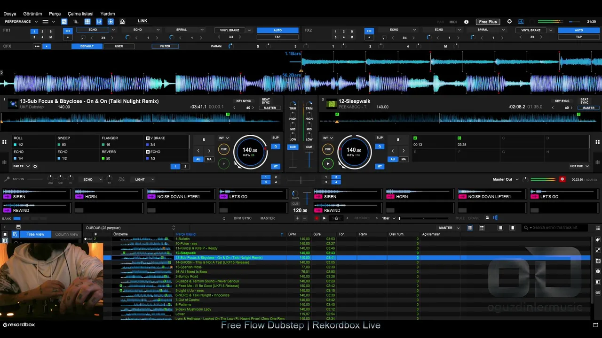The width and height of the screenshot is (602, 338).
Task: Open preferences gear icon
Action: [509, 22]
